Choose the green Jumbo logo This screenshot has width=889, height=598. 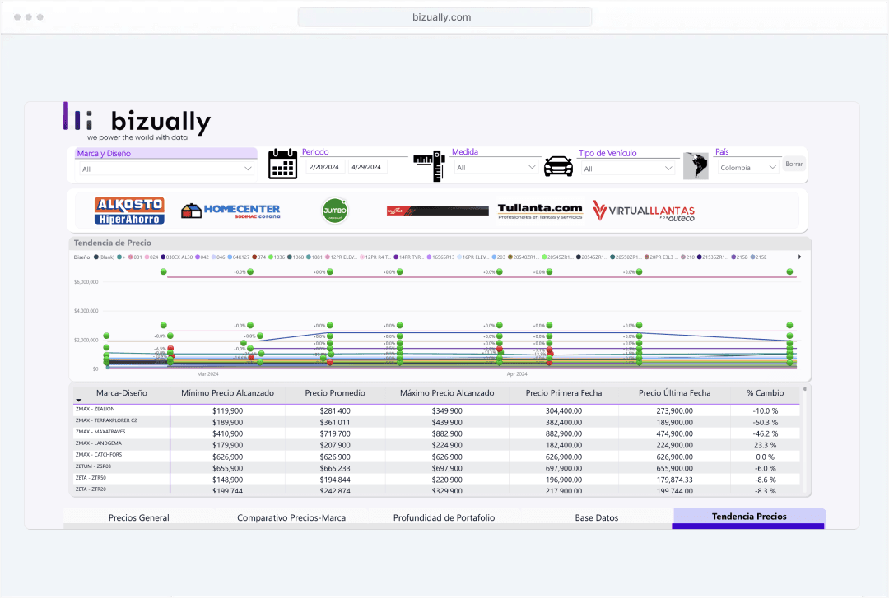(x=334, y=211)
